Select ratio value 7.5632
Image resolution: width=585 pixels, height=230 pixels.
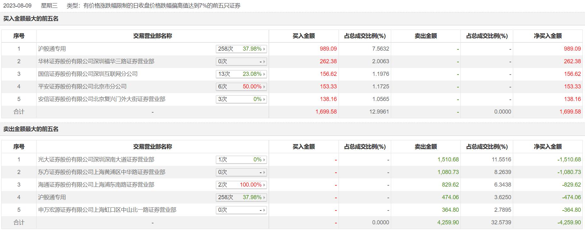[x=380, y=49]
